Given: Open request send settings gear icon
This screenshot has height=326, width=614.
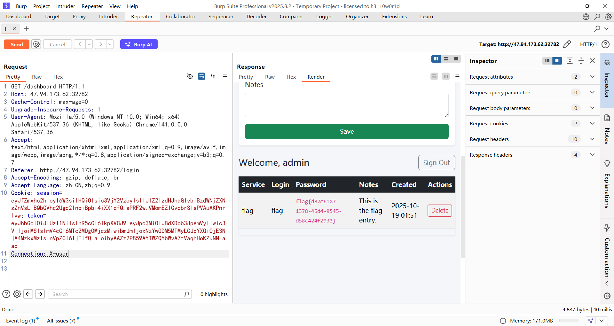Looking at the screenshot, I should coord(36,44).
